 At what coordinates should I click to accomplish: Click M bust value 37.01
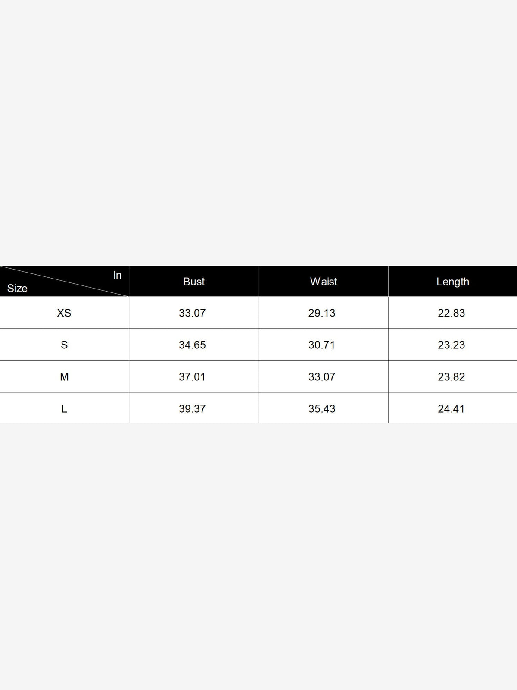click(192, 377)
